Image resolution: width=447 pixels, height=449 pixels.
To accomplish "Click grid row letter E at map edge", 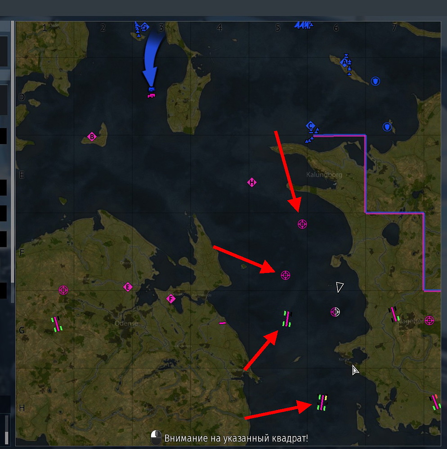I will tap(22, 175).
